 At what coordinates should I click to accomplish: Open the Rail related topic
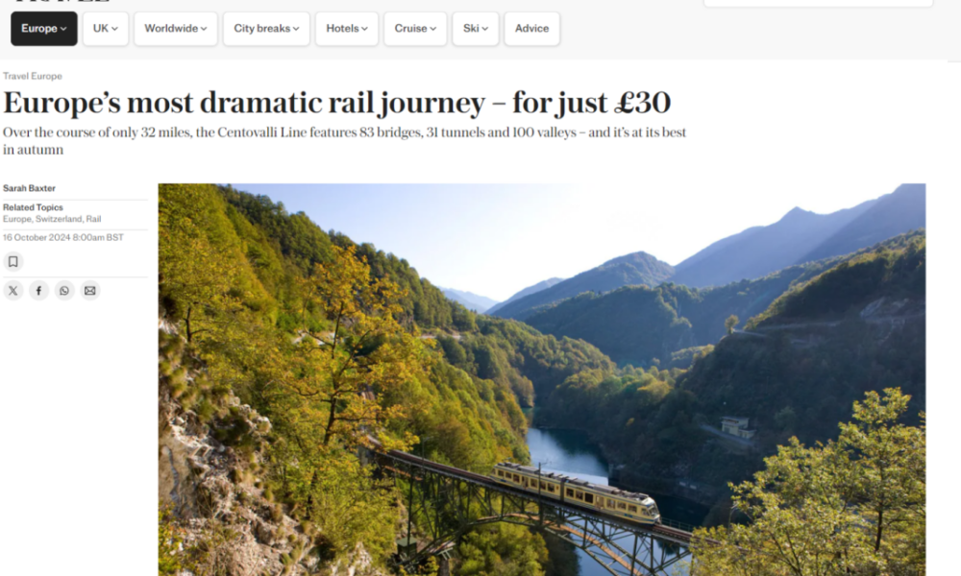[x=93, y=219]
